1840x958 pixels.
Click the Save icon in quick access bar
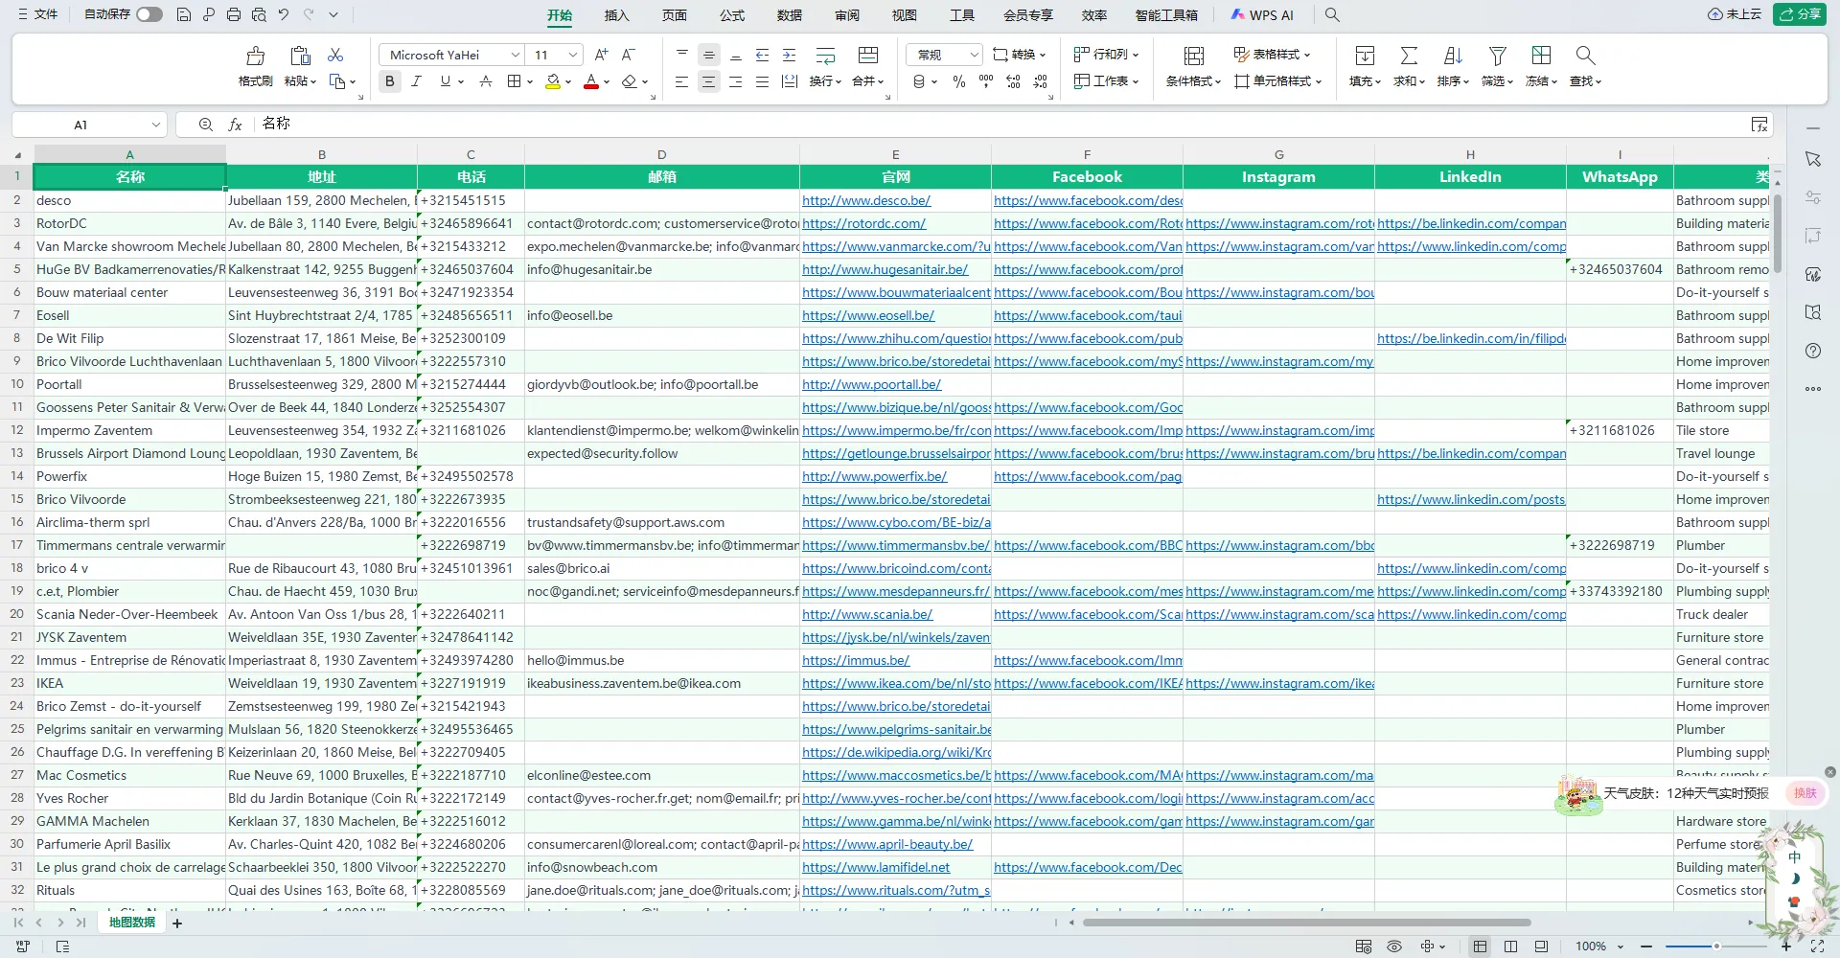point(184,14)
